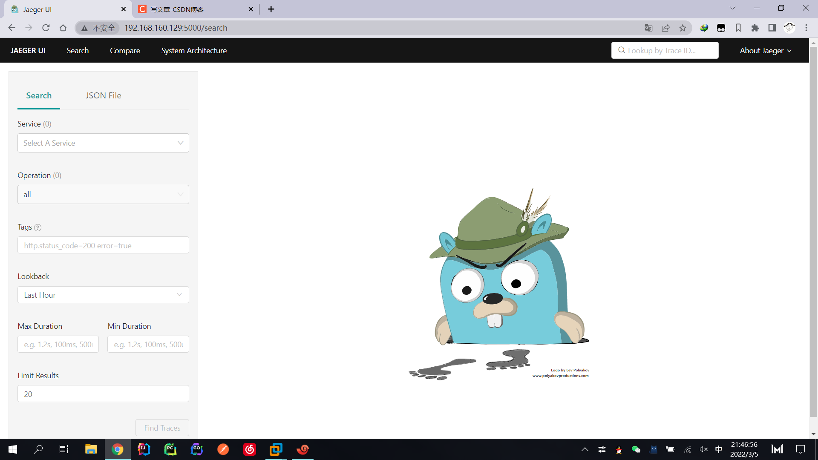Open Select A Service dropdown
The width and height of the screenshot is (818, 460).
[x=103, y=143]
